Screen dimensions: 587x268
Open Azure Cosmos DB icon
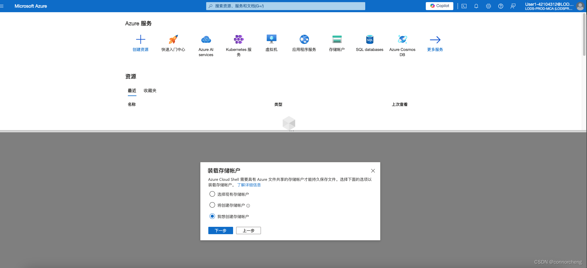coord(402,39)
